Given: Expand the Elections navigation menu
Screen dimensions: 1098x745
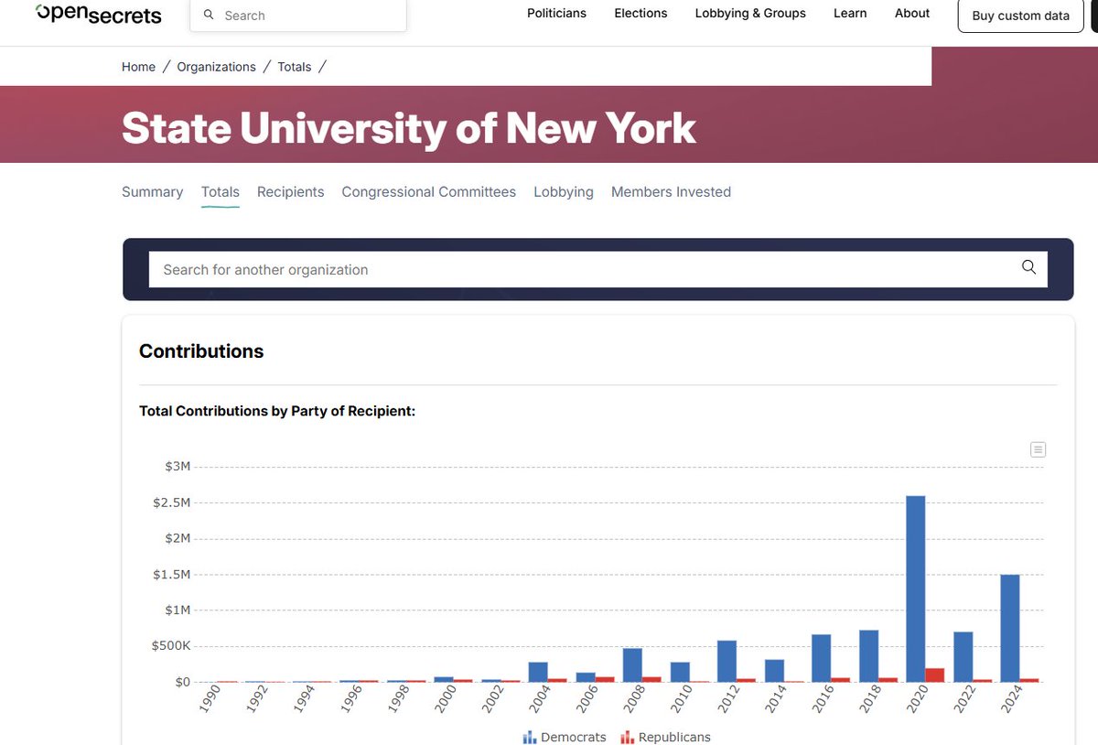Looking at the screenshot, I should point(640,14).
